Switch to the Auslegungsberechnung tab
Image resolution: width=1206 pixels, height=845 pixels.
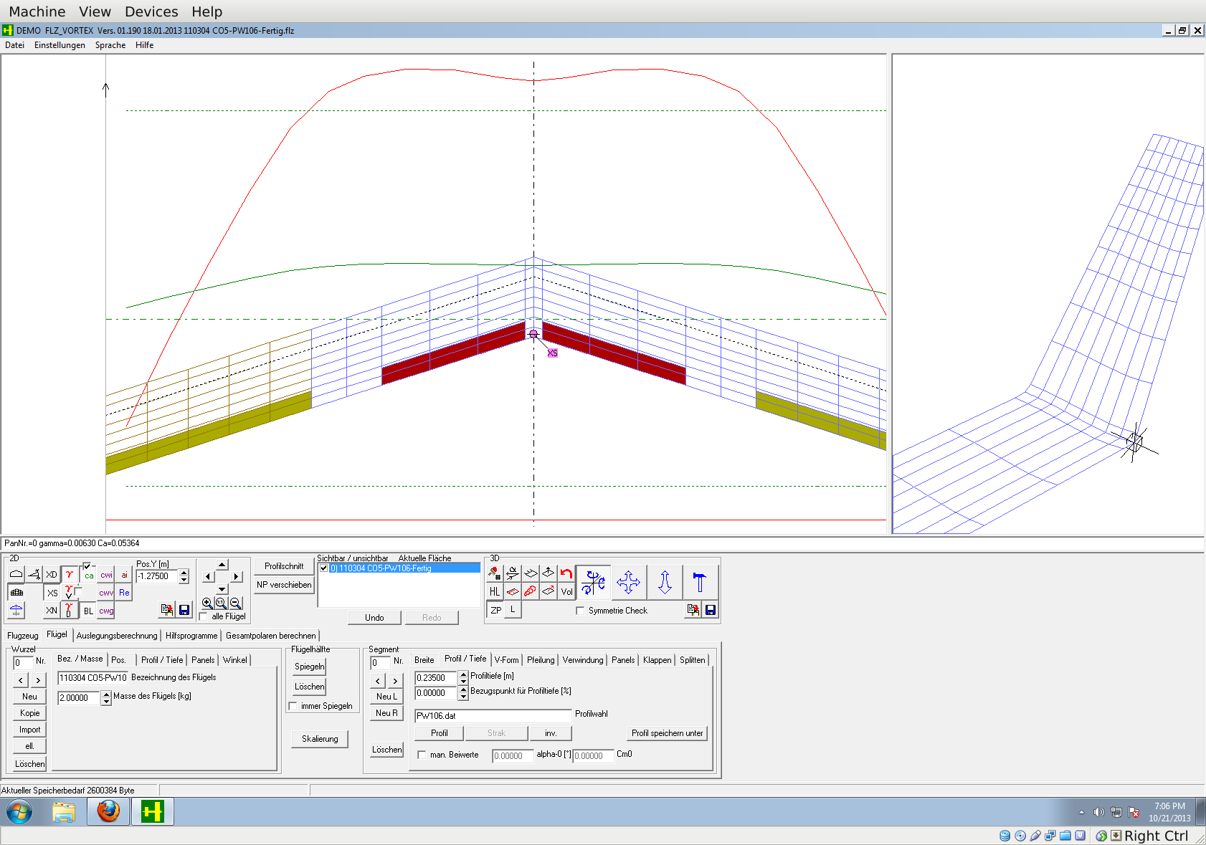click(117, 636)
